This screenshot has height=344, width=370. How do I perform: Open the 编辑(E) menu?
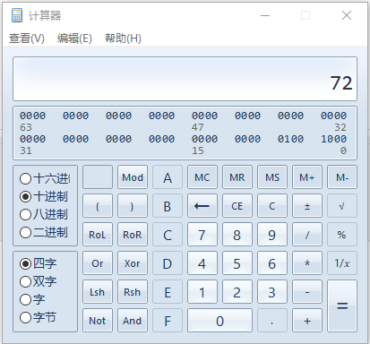click(74, 39)
